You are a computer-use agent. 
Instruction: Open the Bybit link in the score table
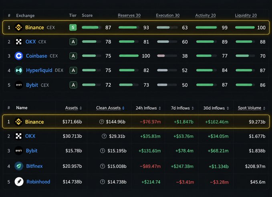tap(32, 85)
